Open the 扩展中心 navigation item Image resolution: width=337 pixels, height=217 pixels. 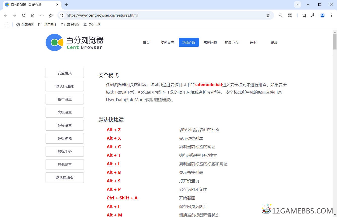(232, 42)
